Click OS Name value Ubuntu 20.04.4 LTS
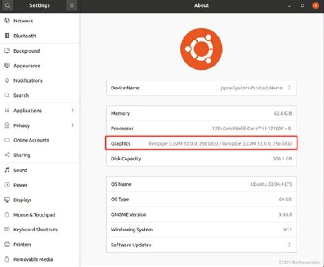This screenshot has height=267, width=324. pos(271,184)
